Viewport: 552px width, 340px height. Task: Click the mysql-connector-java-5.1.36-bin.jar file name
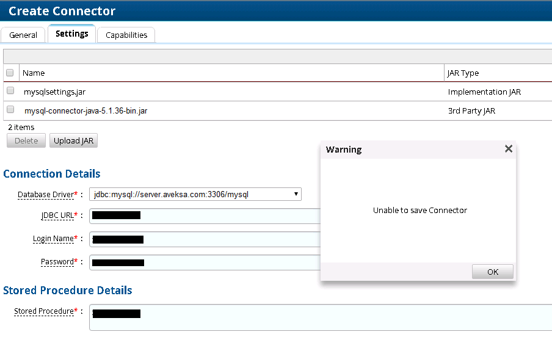(x=85, y=110)
